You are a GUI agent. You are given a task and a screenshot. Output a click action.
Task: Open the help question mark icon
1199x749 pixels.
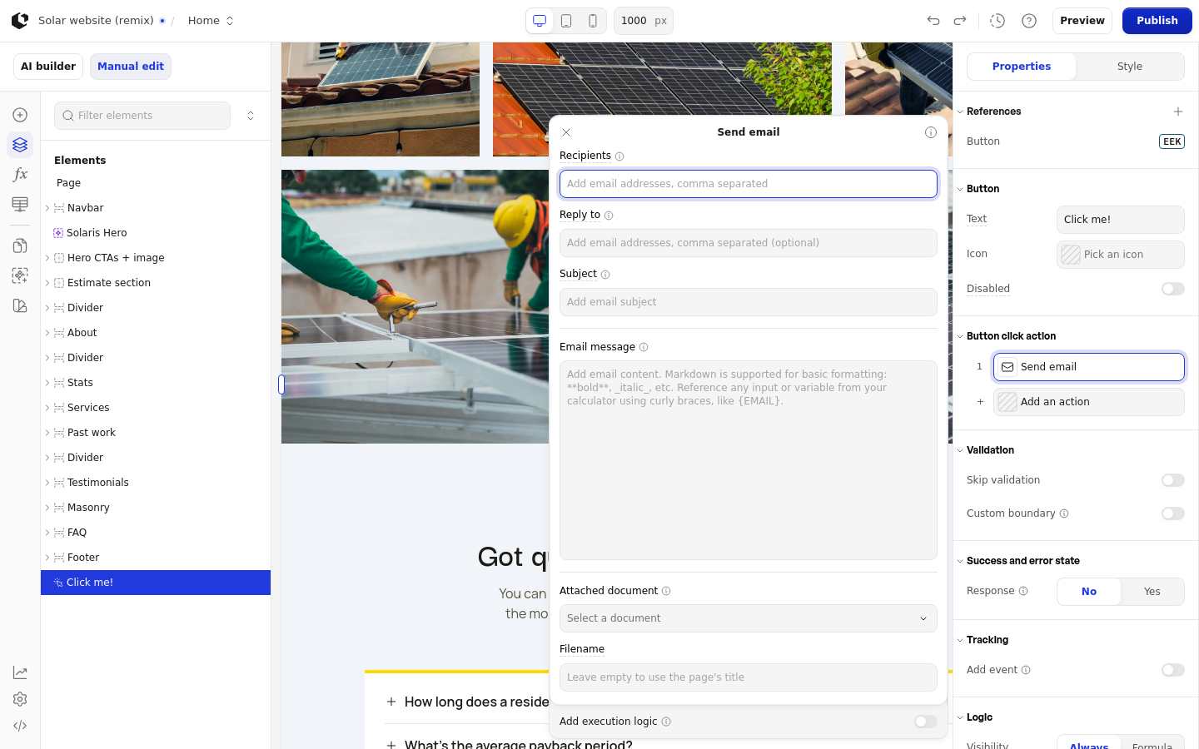(x=1029, y=21)
